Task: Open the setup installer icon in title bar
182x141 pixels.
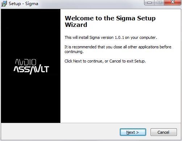Action: (x=4, y=4)
